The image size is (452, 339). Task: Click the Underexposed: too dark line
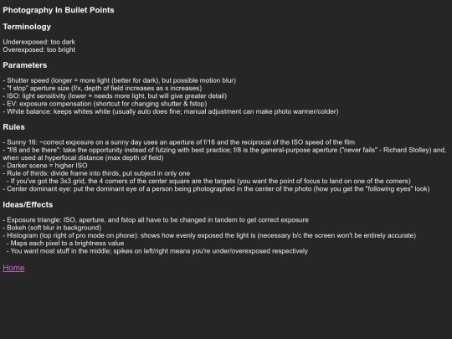tap(39, 42)
